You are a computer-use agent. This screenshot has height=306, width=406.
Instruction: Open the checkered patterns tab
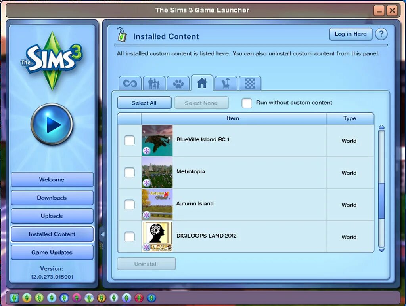tap(250, 83)
